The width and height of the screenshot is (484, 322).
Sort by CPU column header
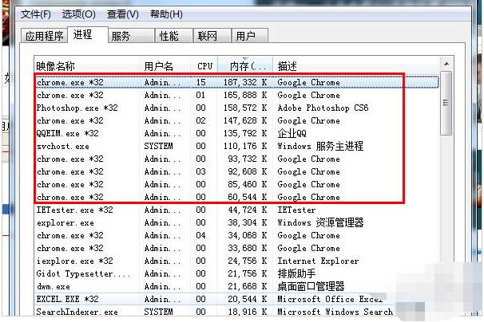(x=204, y=66)
